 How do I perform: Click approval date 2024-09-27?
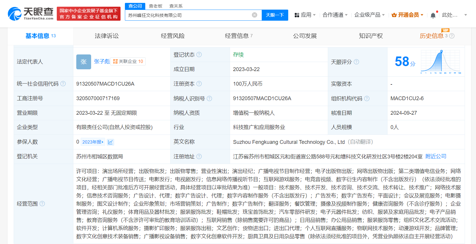pos(404,113)
